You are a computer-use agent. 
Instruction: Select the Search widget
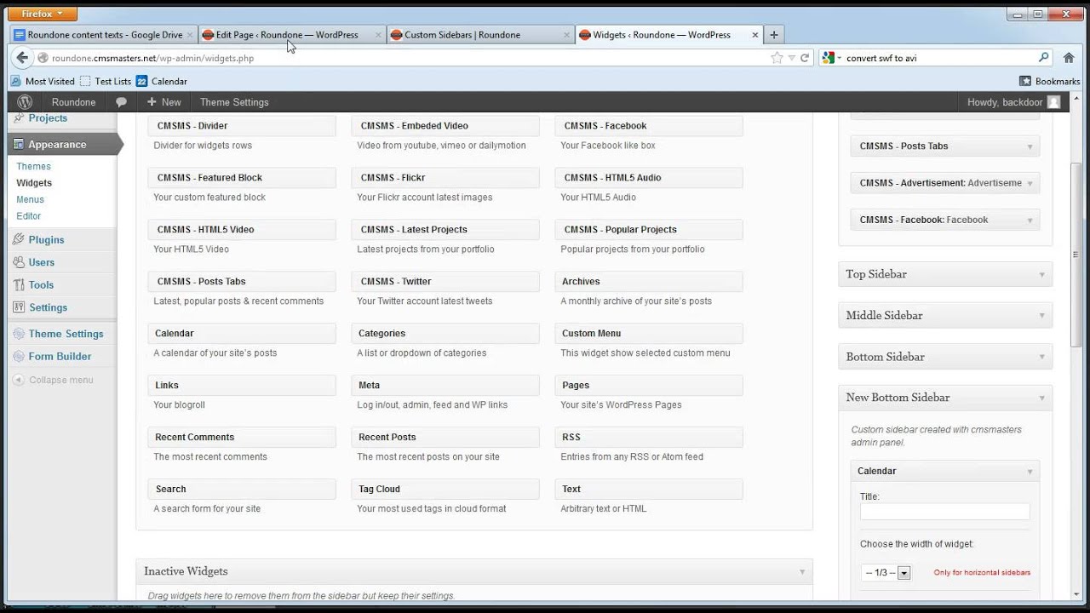[x=242, y=490]
